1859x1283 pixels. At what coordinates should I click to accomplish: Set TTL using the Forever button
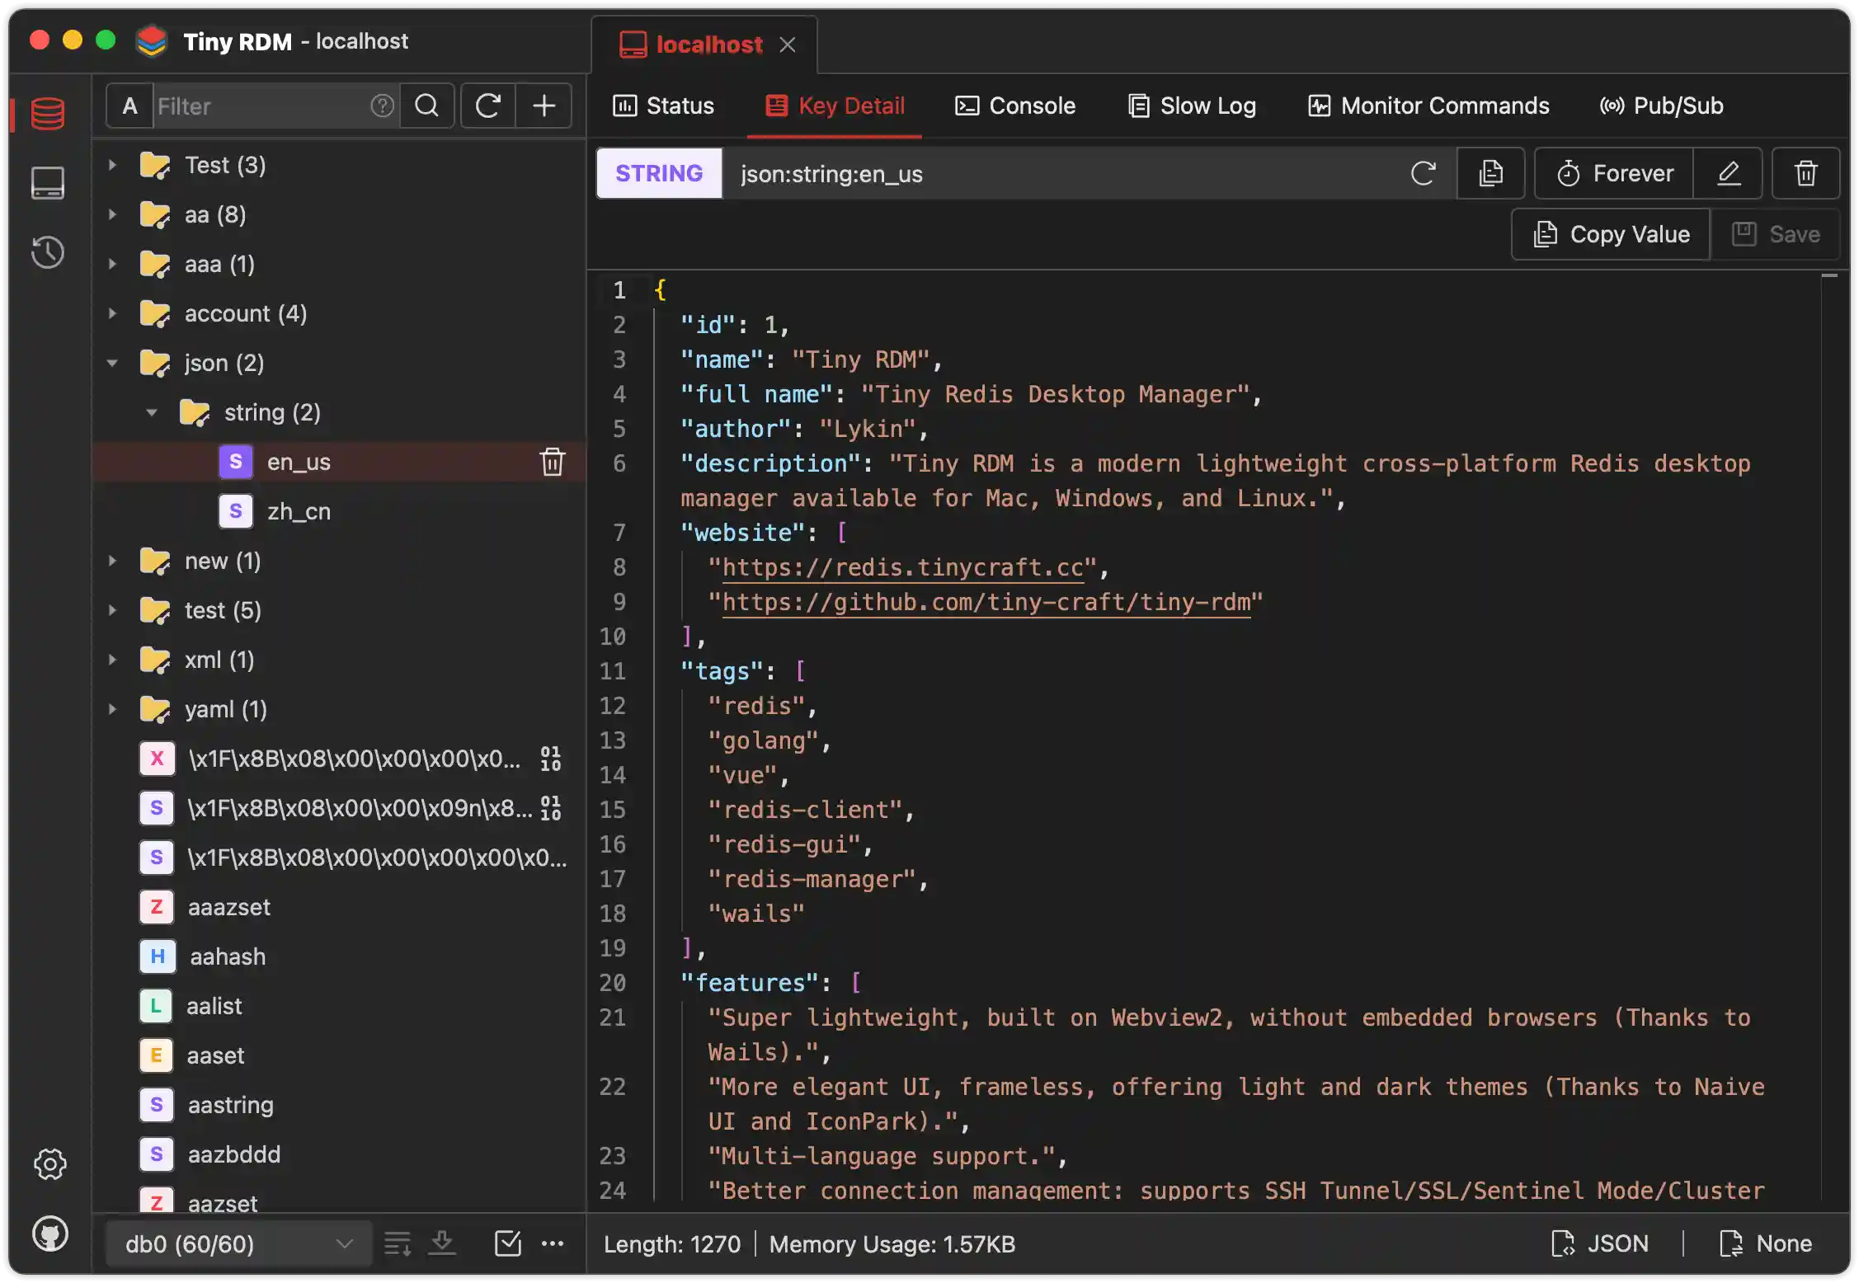(1612, 173)
